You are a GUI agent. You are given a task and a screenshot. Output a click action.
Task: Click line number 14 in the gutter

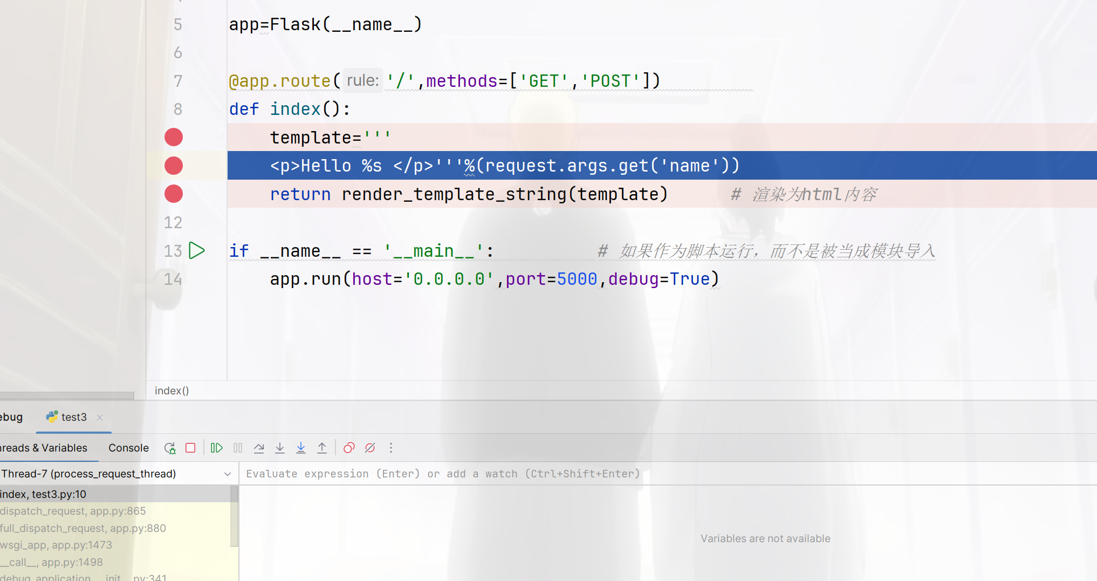(173, 279)
